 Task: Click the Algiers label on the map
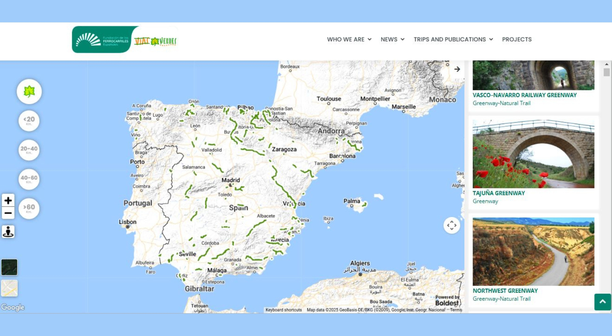pyautogui.click(x=360, y=263)
